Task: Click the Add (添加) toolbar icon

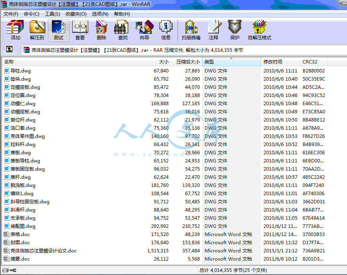Action: (x=15, y=30)
